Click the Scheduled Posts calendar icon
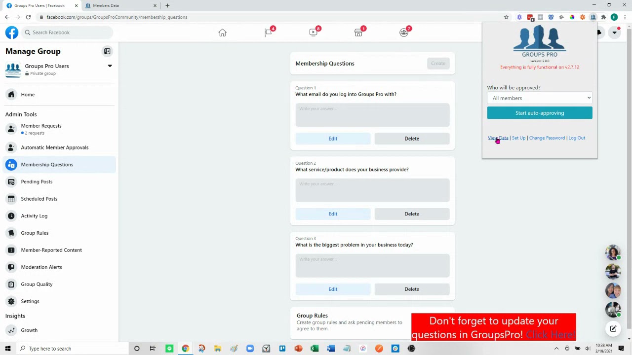The image size is (632, 355). 11,199
